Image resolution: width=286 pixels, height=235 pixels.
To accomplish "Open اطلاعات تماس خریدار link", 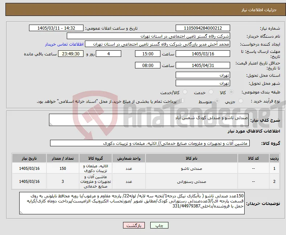I will [64, 44].
